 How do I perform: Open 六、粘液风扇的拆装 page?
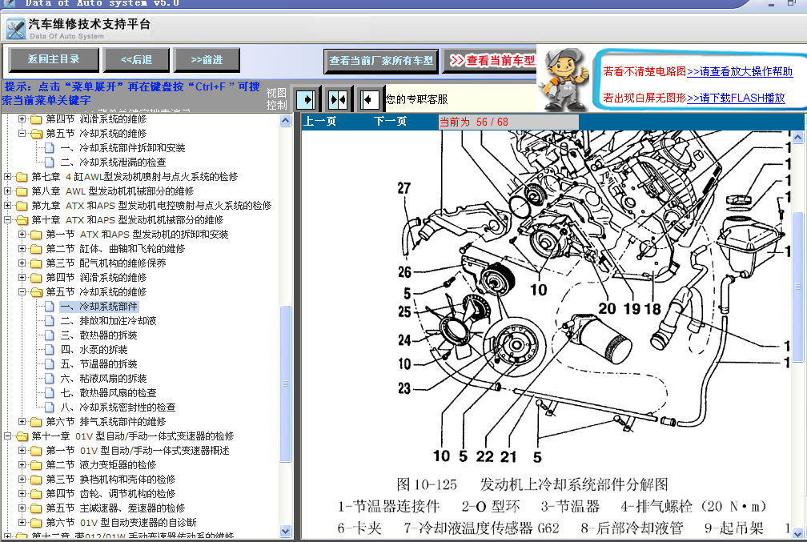[x=104, y=379]
